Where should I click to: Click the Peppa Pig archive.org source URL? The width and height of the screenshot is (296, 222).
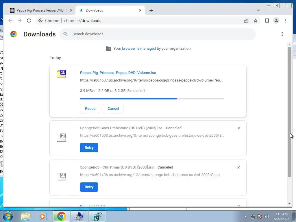pyautogui.click(x=151, y=80)
